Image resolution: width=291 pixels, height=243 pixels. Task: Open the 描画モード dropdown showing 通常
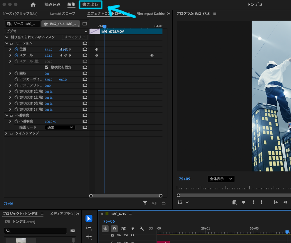60,127
